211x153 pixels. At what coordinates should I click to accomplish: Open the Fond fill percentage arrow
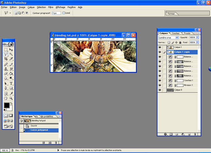[197, 42]
